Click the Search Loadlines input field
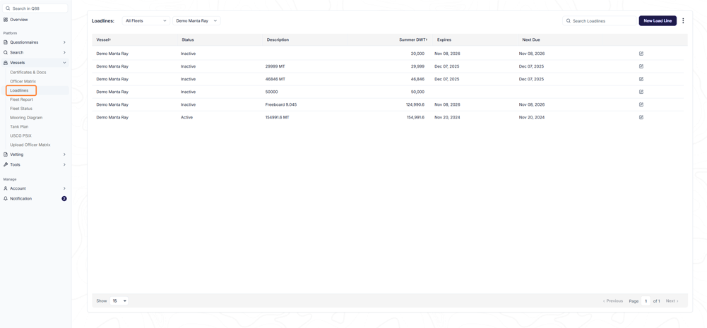This screenshot has height=328, width=707. click(x=599, y=20)
